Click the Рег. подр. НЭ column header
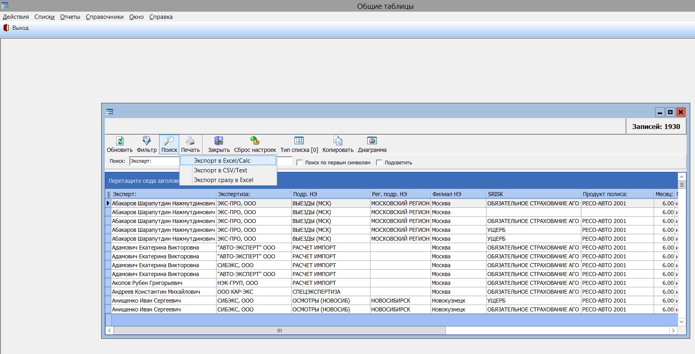Image resolution: width=695 pixels, height=354 pixels. 401,194
